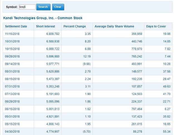Click days to cover value 55.34
The height and width of the screenshot is (135, 174).
point(167,132)
